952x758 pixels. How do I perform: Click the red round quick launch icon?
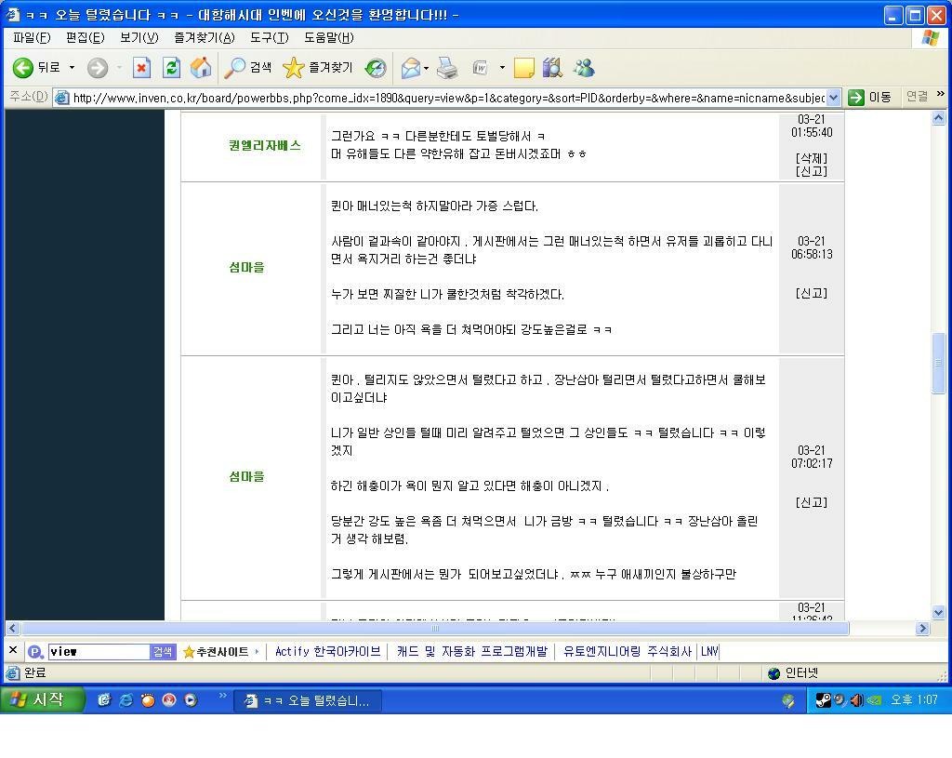click(169, 699)
